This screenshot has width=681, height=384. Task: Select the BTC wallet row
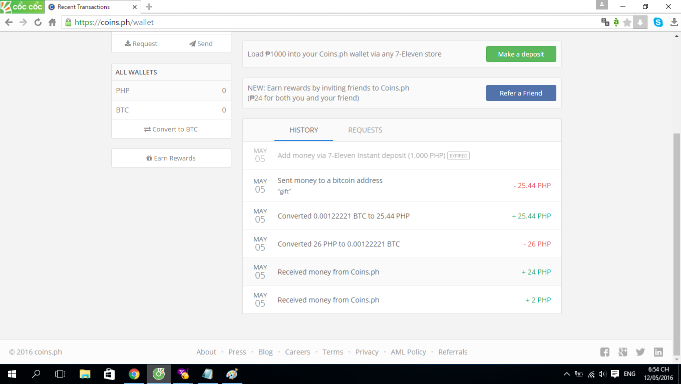[x=171, y=110]
